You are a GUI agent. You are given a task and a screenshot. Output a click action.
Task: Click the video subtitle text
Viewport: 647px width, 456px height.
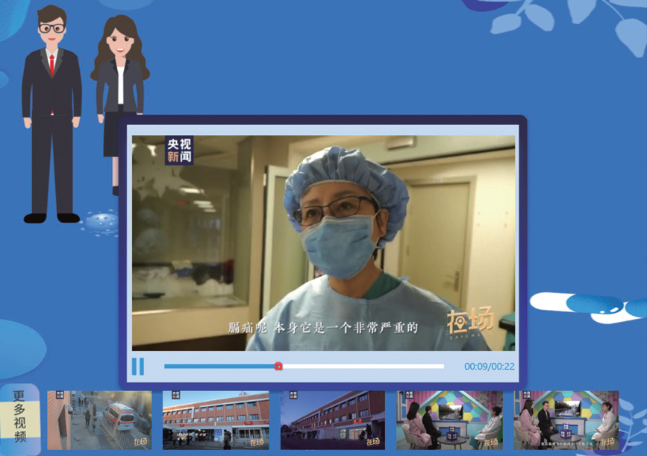coord(322,327)
